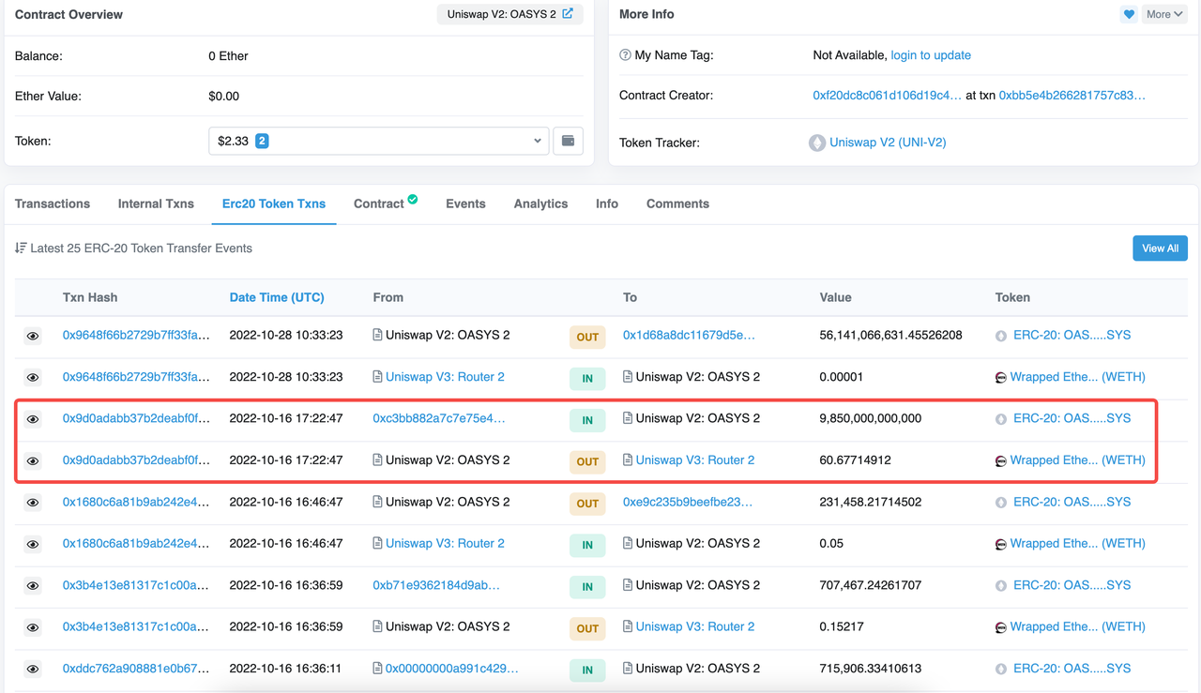Click the Date Time (UTC) column header
The height and width of the screenshot is (693, 1201).
pyautogui.click(x=277, y=297)
